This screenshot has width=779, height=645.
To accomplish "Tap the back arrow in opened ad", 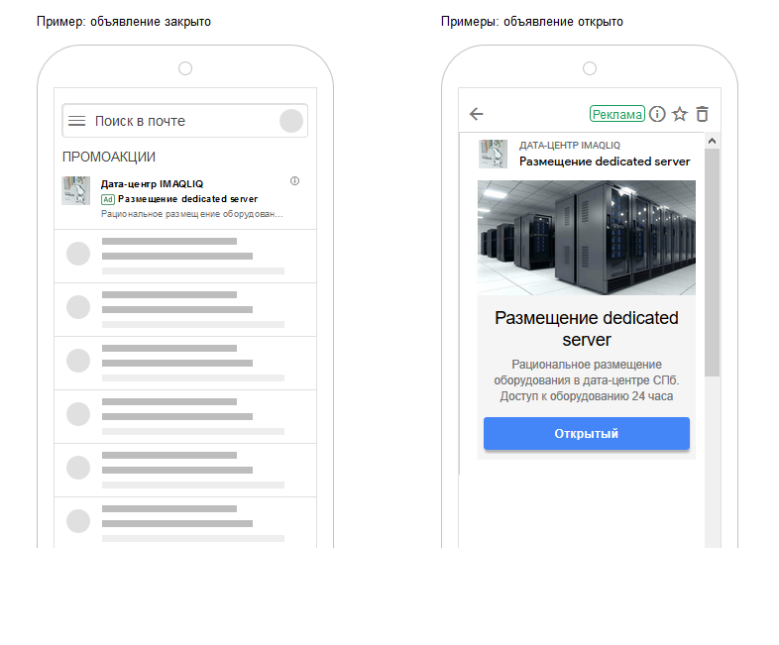I will (x=477, y=114).
